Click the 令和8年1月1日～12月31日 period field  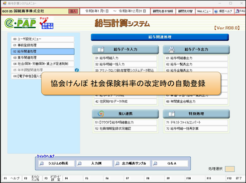click(115, 11)
